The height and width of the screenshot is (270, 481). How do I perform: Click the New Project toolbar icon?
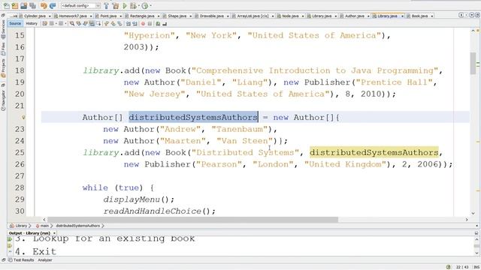tap(15, 6)
